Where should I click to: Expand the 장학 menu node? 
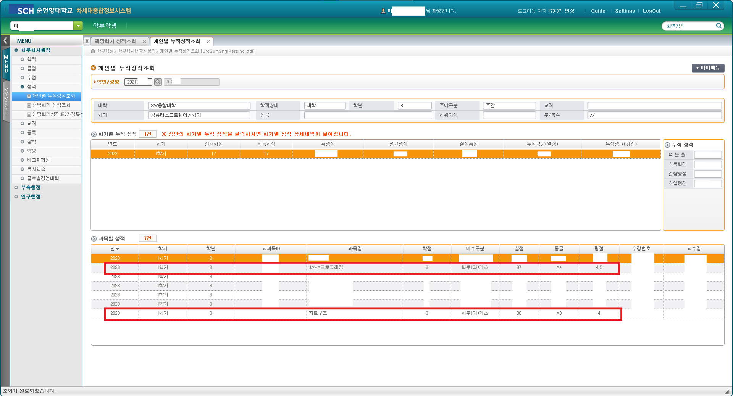(23, 142)
